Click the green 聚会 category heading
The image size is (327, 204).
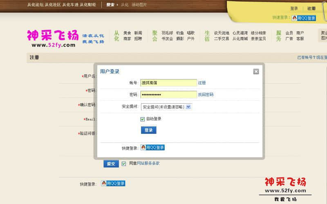coord(155,36)
